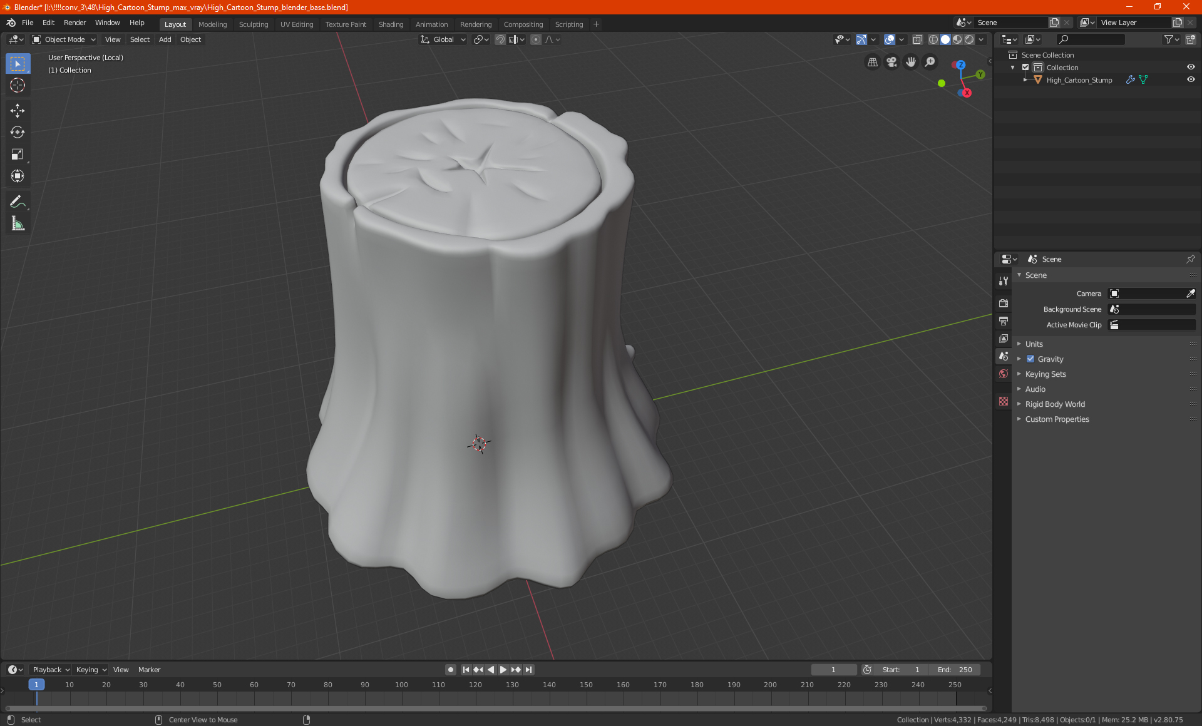Select the Move tool in toolbar
Image resolution: width=1202 pixels, height=726 pixels.
click(x=17, y=108)
